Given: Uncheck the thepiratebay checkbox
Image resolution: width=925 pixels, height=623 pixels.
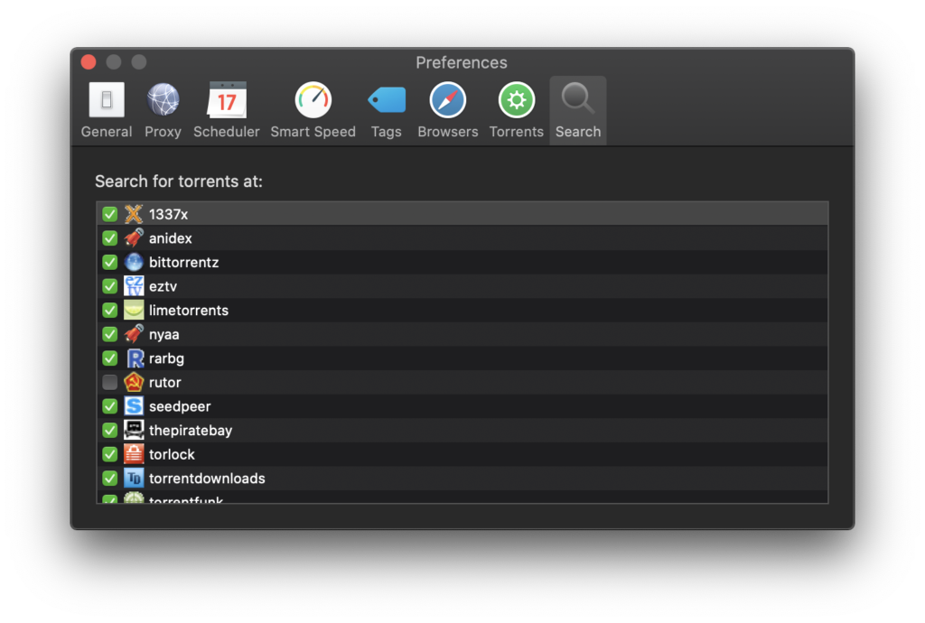Looking at the screenshot, I should (x=109, y=431).
